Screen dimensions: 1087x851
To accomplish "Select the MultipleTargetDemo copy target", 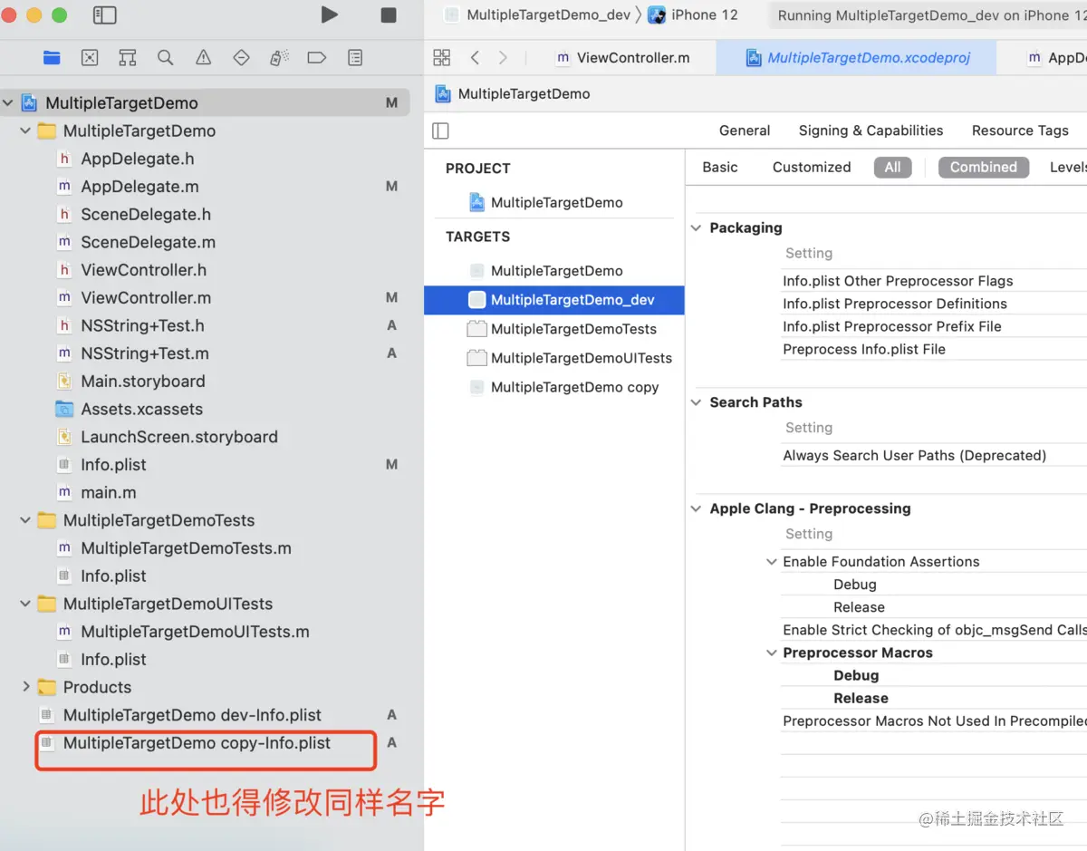I will click(574, 387).
